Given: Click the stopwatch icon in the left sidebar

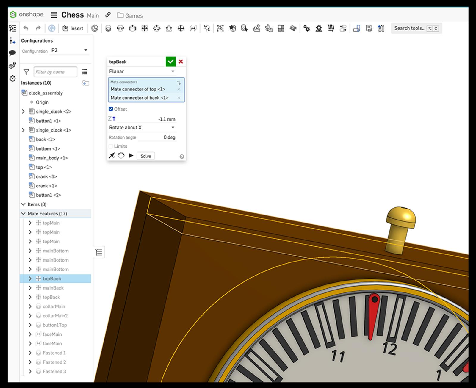Looking at the screenshot, I should click(12, 78).
